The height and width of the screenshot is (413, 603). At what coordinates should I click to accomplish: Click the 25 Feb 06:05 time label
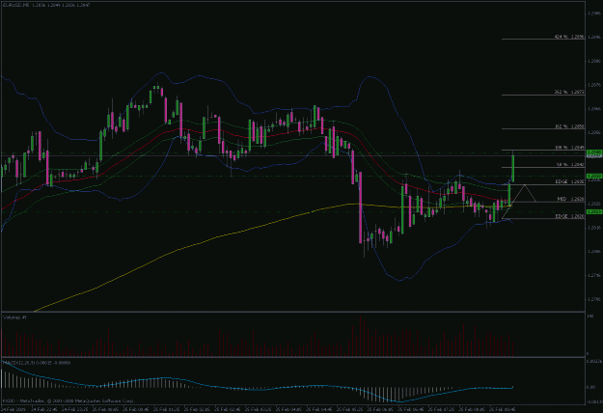(x=380, y=409)
